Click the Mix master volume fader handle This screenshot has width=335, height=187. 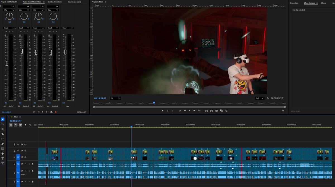[x=65, y=52]
